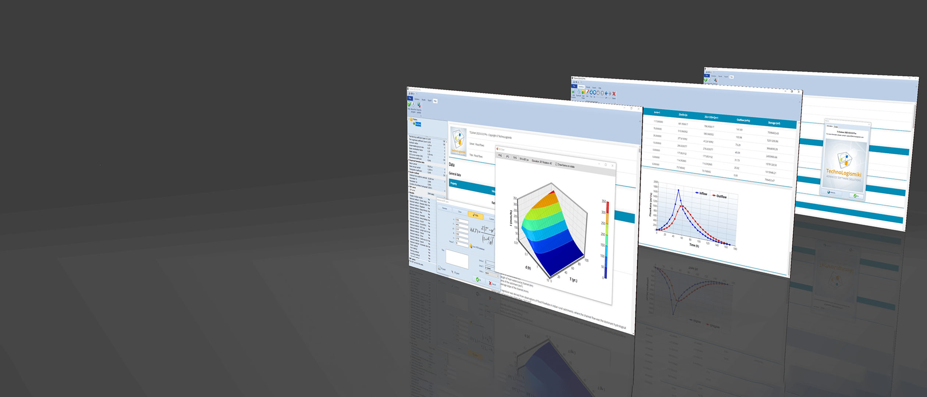The height and width of the screenshot is (397, 927).
Task: Click the Edit pencil icon in the middle window
Action: pos(587,93)
